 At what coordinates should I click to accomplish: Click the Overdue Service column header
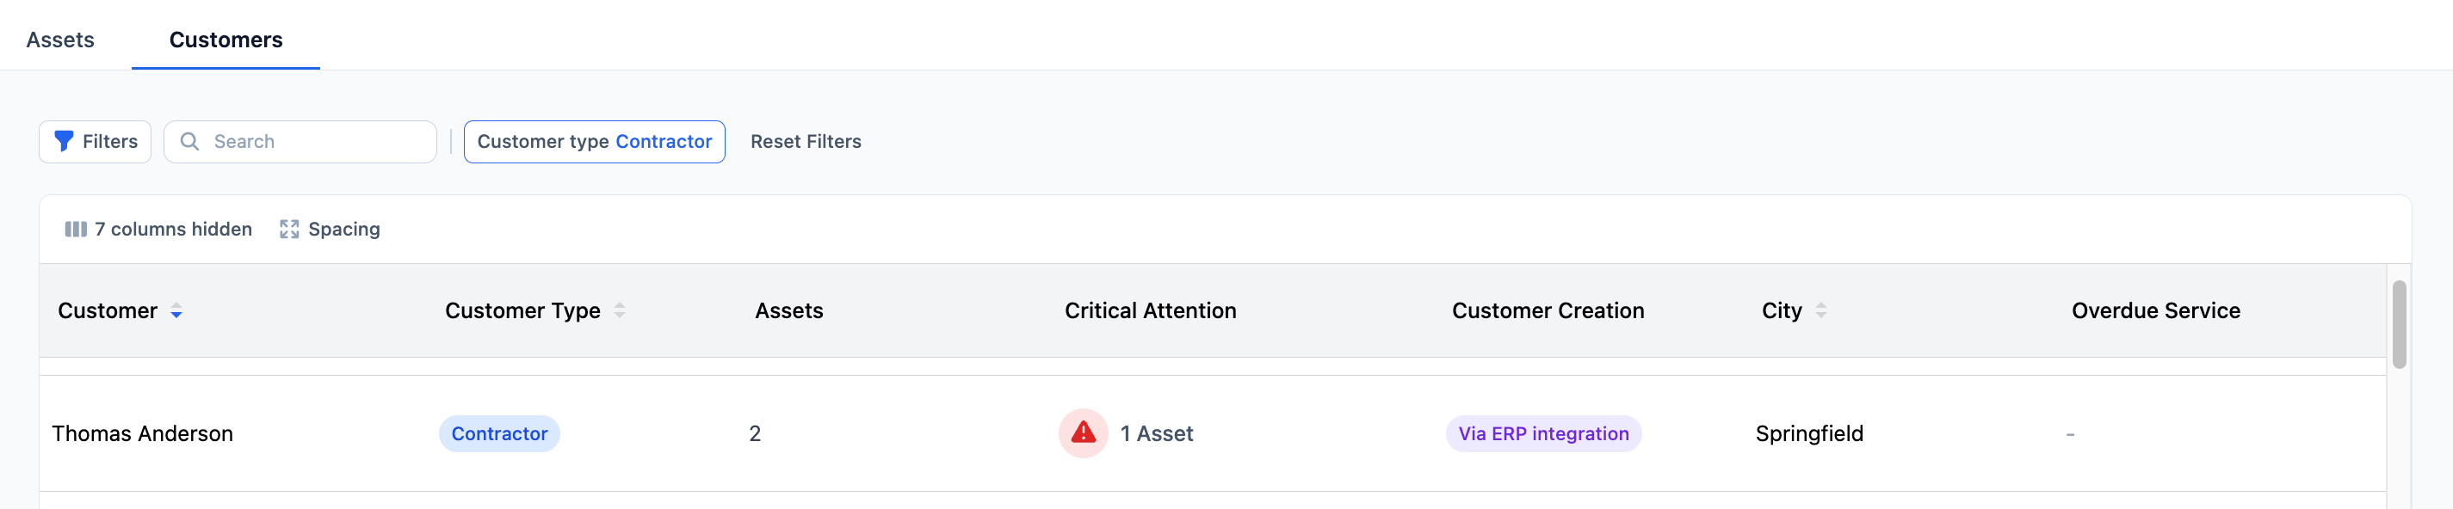pyautogui.click(x=2155, y=311)
